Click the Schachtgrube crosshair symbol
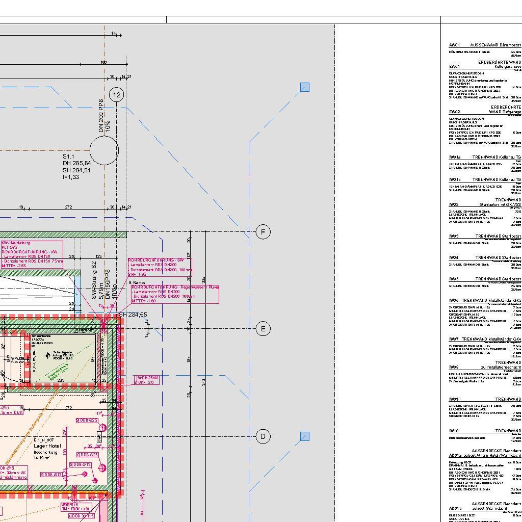This screenshot has height=522, width=522. (48, 355)
